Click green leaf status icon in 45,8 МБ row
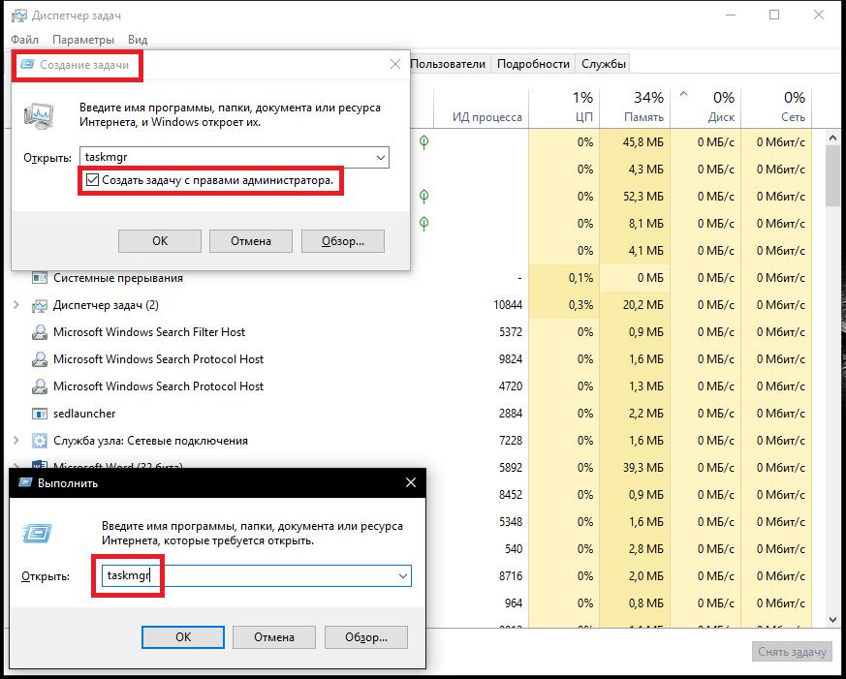This screenshot has width=846, height=679. pyautogui.click(x=424, y=141)
